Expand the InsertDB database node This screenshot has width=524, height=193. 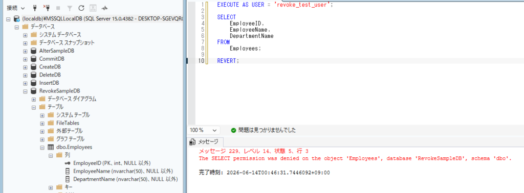point(25,83)
